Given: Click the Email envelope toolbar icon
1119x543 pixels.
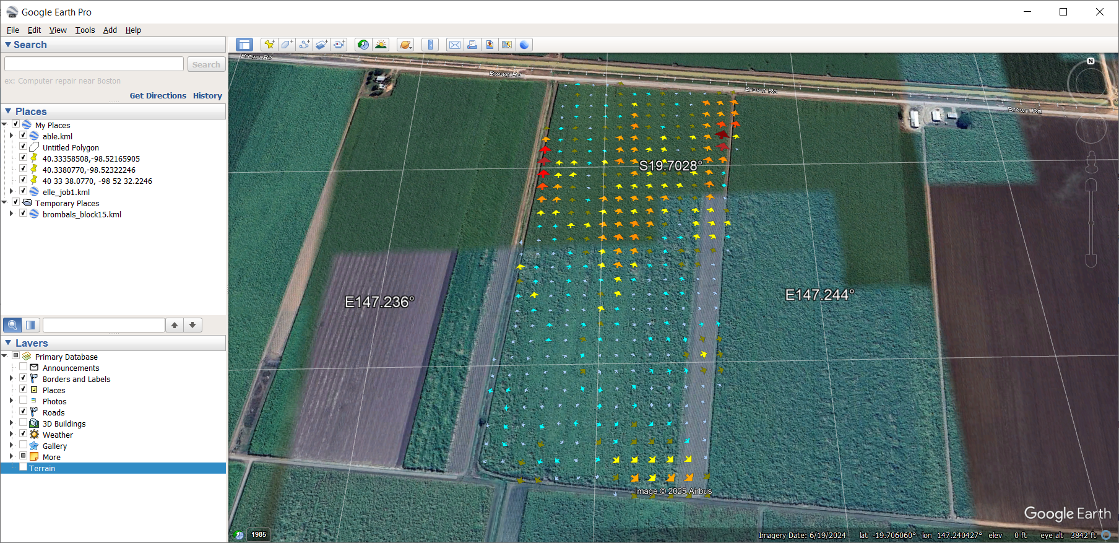Looking at the screenshot, I should click(x=455, y=45).
